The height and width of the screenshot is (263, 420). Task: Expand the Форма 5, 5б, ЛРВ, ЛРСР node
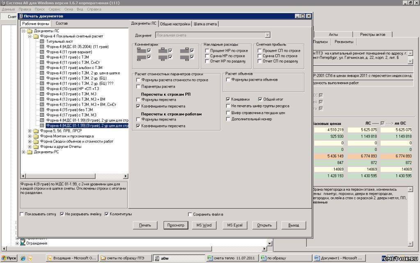coord(30,131)
